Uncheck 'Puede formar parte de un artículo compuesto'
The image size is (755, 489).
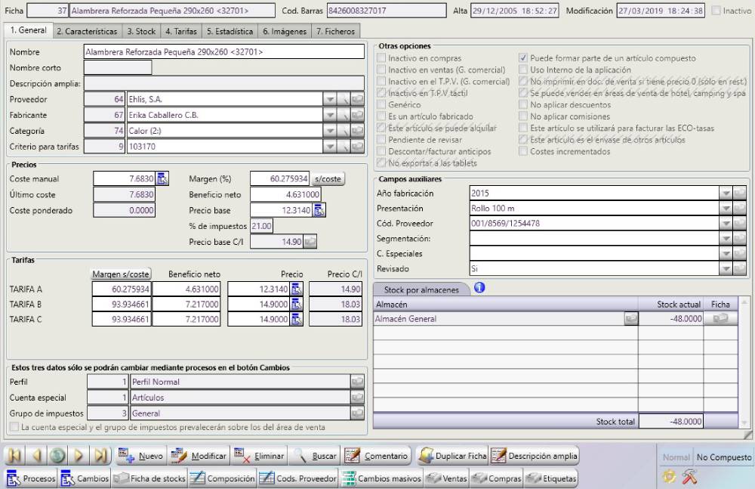(525, 58)
